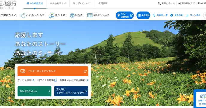Click external link icon in ATM button
This screenshot has height=108, width=206.
(x=131, y=15)
